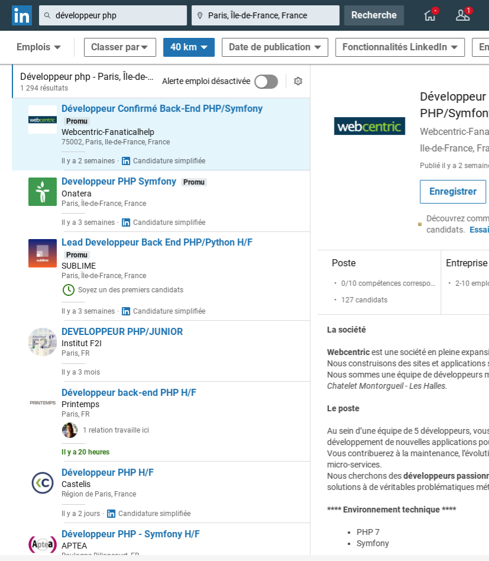Screen dimensions: 489x561
Task: Click the large webcentric logo in details pane
Action: point(369,126)
